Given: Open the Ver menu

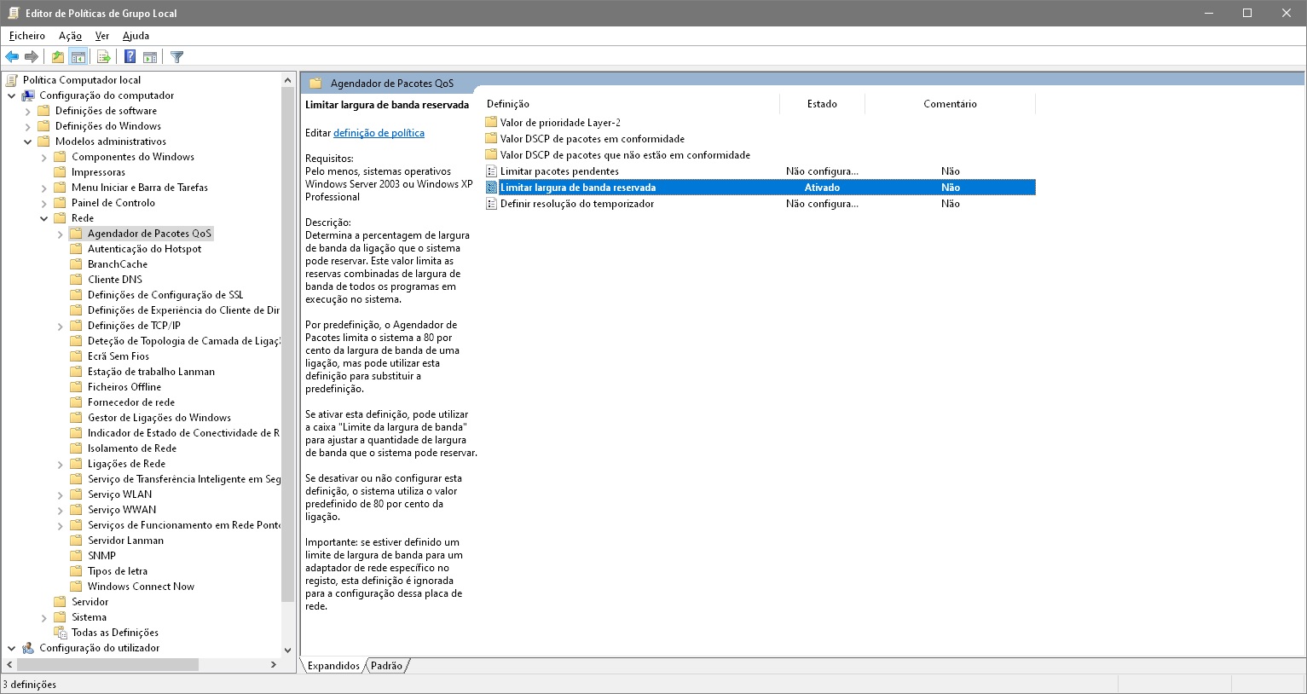Looking at the screenshot, I should [x=102, y=36].
